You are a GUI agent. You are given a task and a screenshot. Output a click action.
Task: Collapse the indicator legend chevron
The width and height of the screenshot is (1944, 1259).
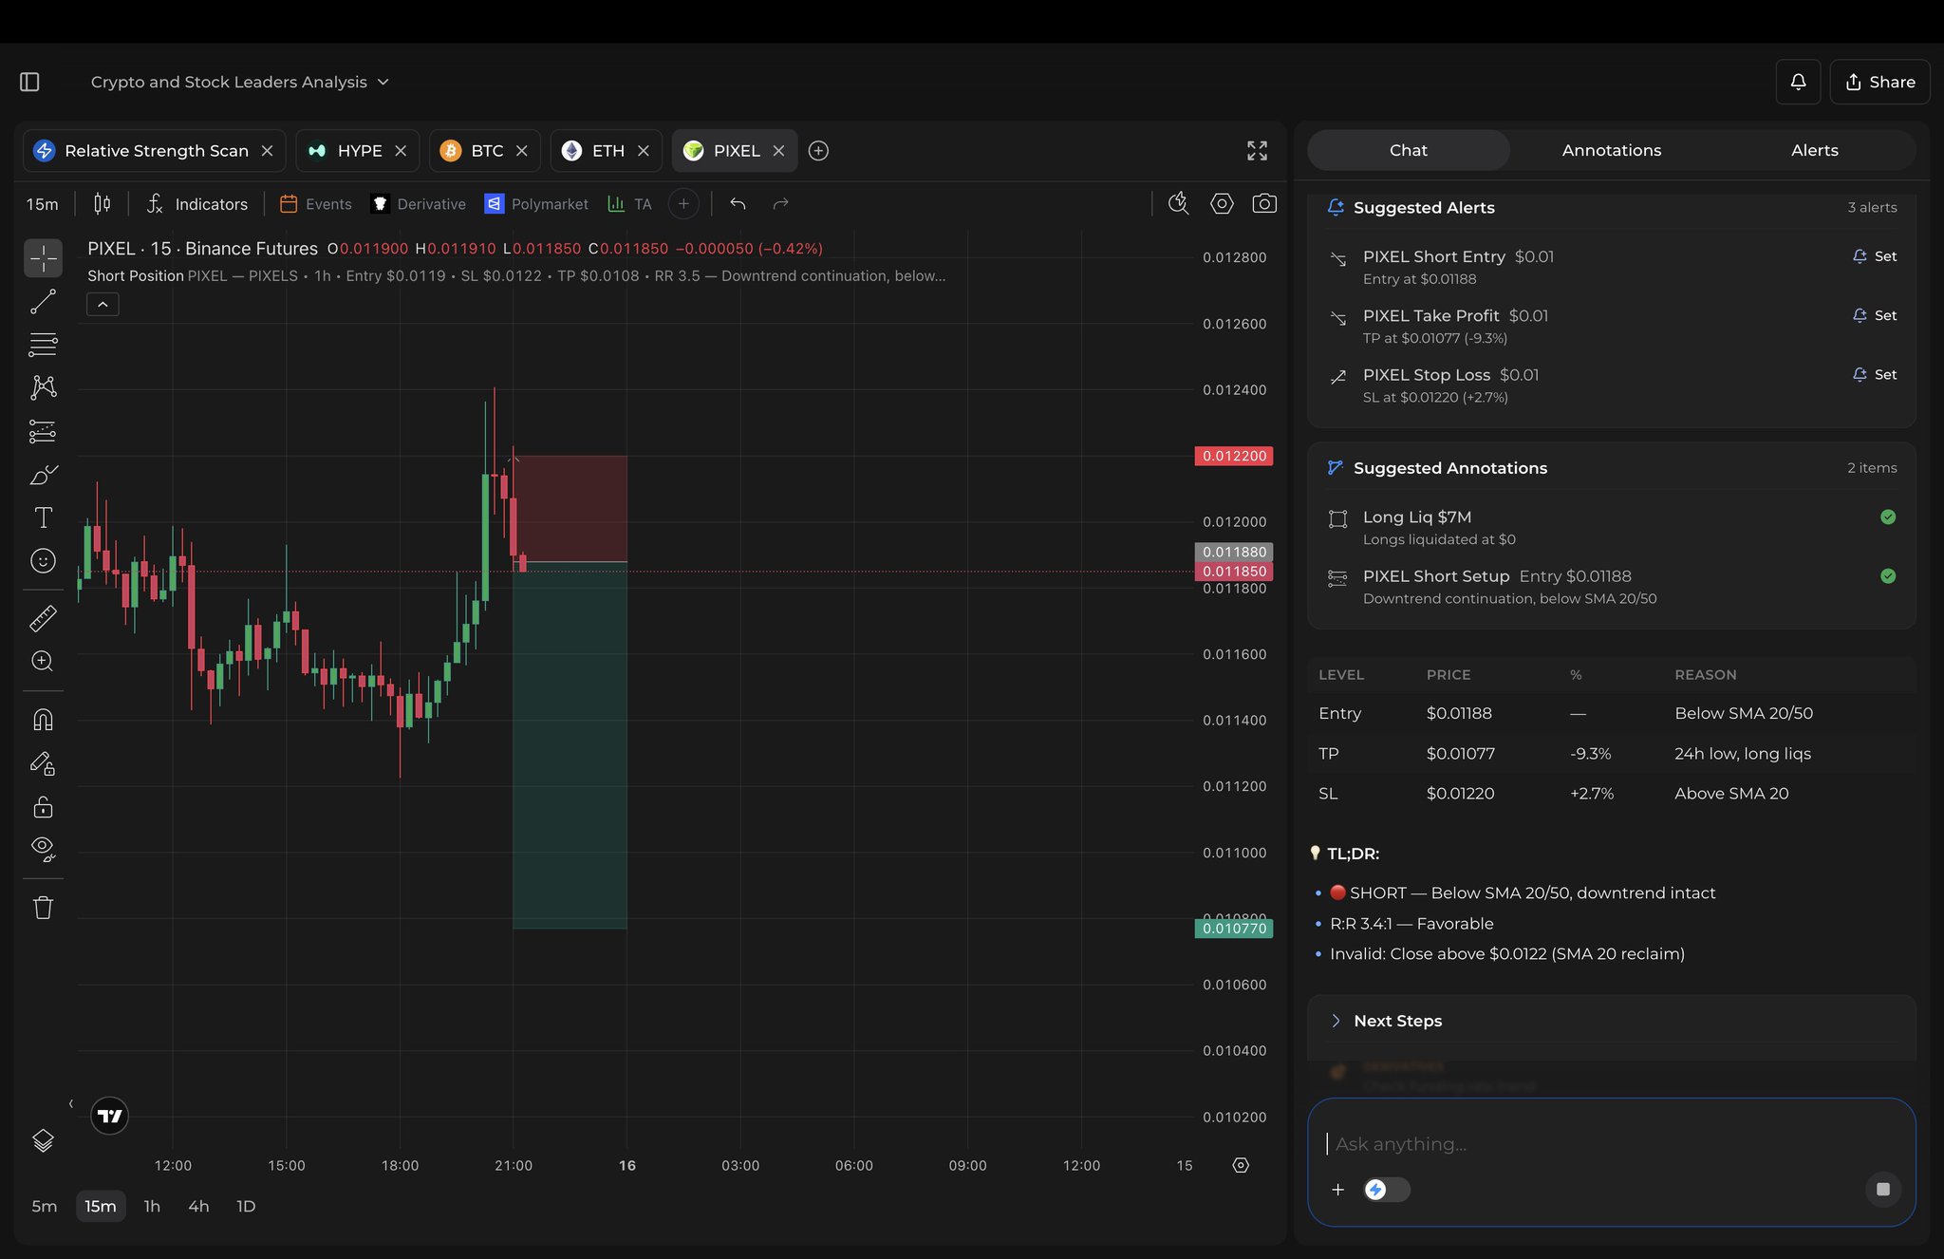click(103, 305)
